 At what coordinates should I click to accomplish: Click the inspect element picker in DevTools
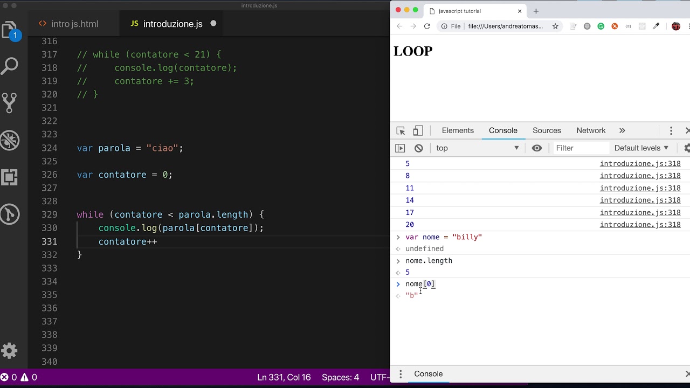pyautogui.click(x=401, y=131)
